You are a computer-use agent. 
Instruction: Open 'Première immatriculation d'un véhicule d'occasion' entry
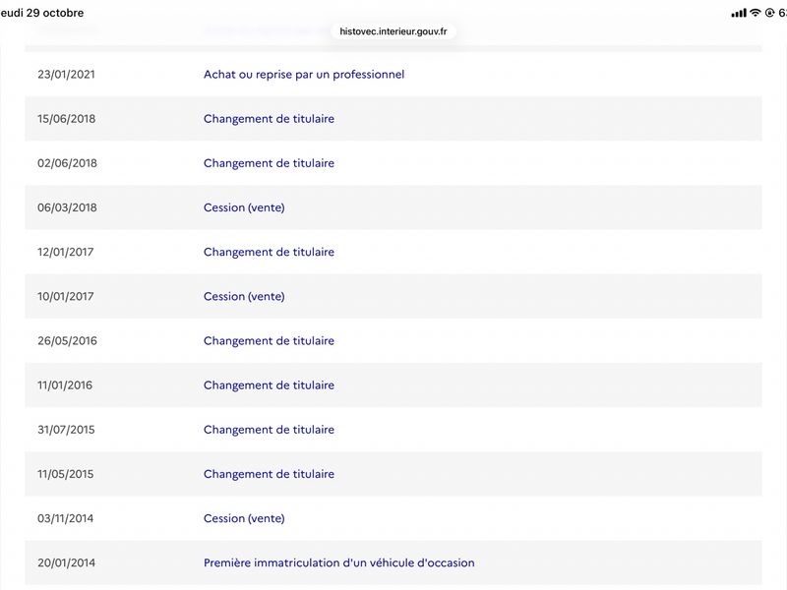pyautogui.click(x=338, y=562)
